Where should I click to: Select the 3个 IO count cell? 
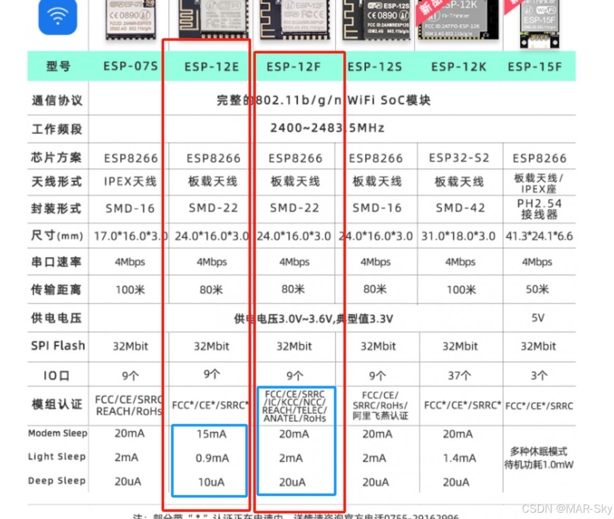[539, 376]
